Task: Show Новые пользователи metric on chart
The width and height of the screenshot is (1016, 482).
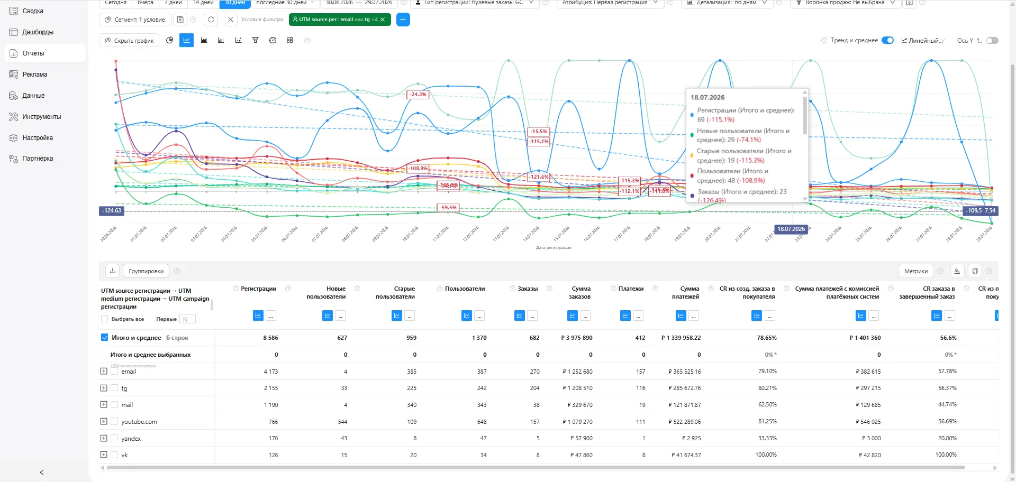Action: coord(328,316)
